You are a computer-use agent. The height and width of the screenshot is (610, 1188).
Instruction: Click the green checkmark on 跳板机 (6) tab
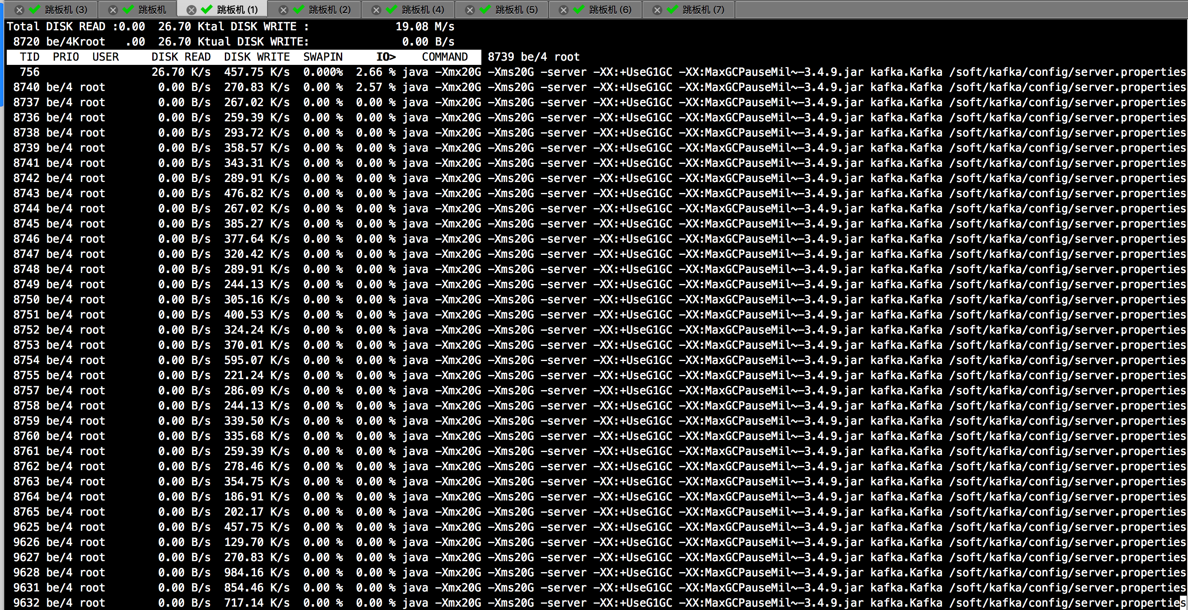coord(579,9)
